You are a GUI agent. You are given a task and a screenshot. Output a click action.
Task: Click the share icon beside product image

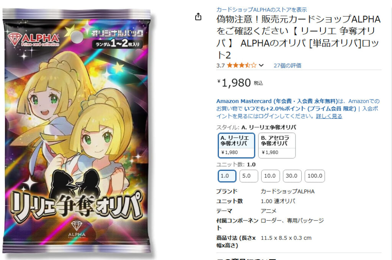point(198,16)
